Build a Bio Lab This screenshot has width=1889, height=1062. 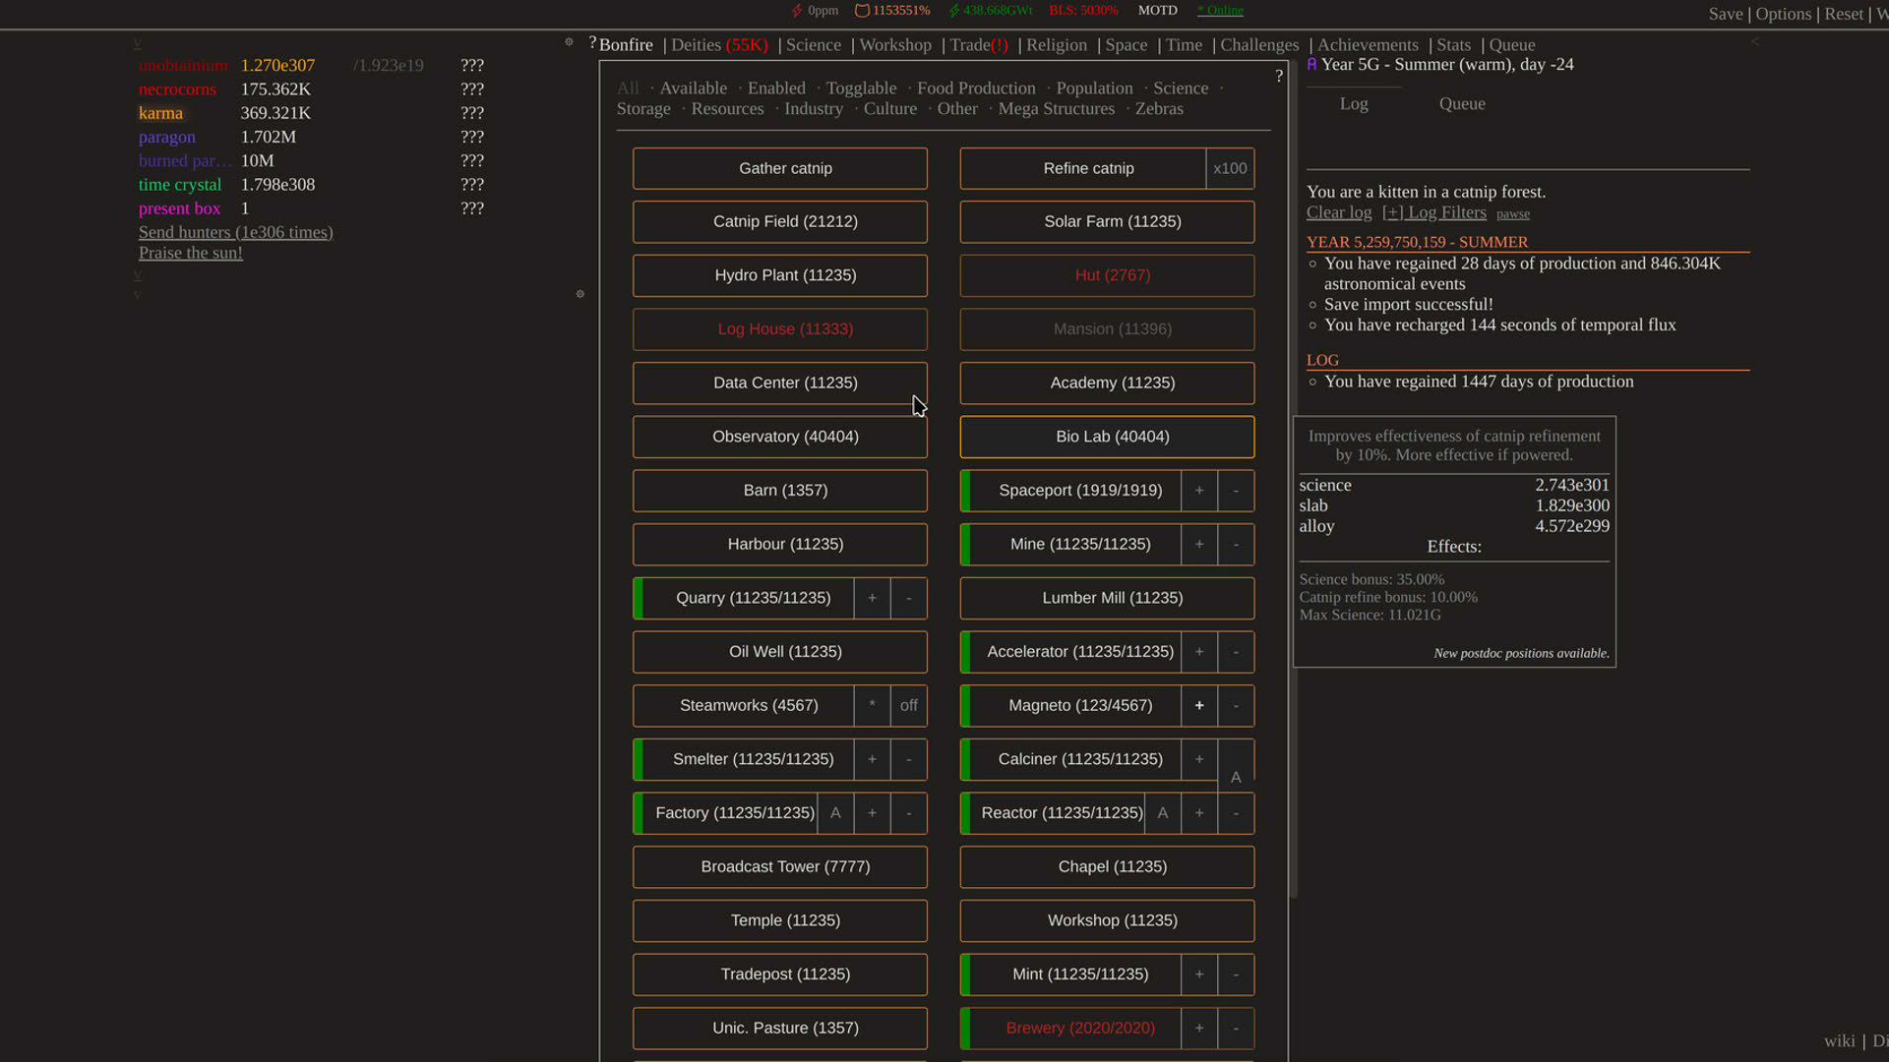click(x=1107, y=437)
